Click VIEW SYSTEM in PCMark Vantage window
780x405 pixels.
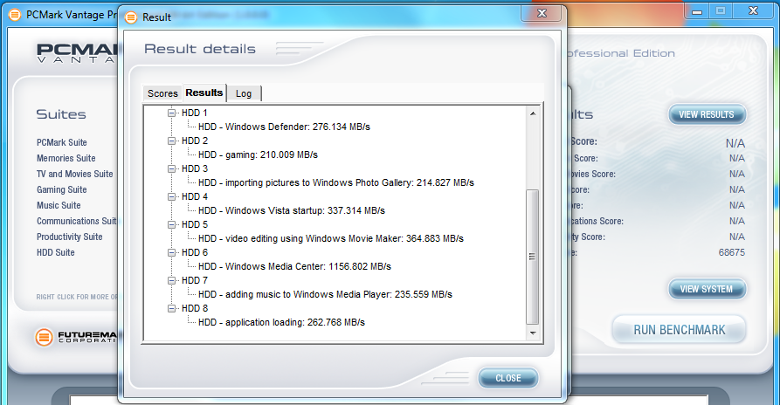pos(707,289)
